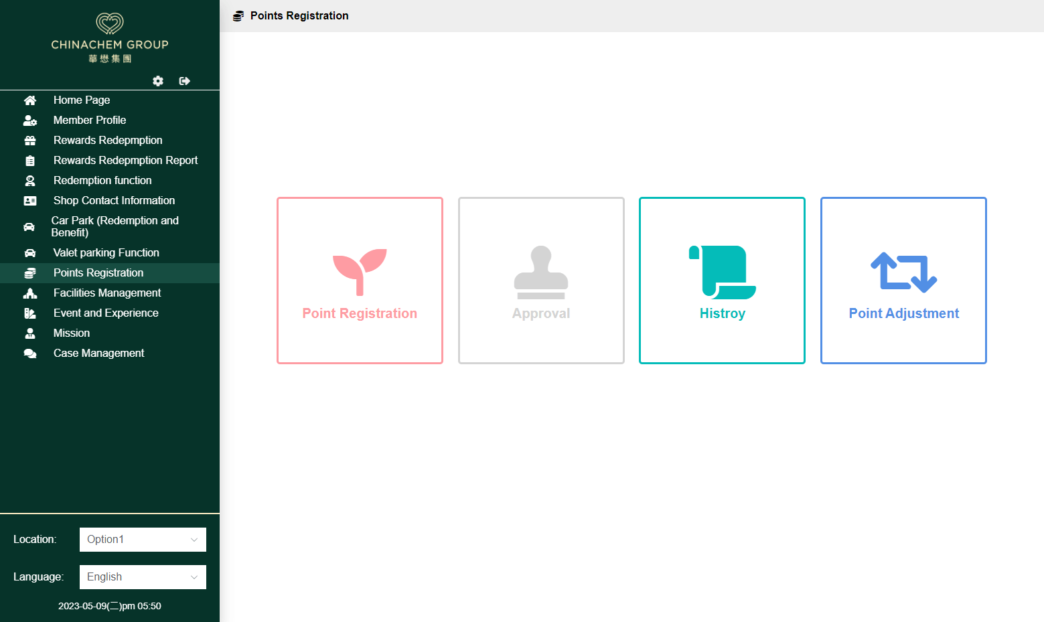1044x622 pixels.
Task: Open the Language dropdown set to English
Action: pos(143,577)
